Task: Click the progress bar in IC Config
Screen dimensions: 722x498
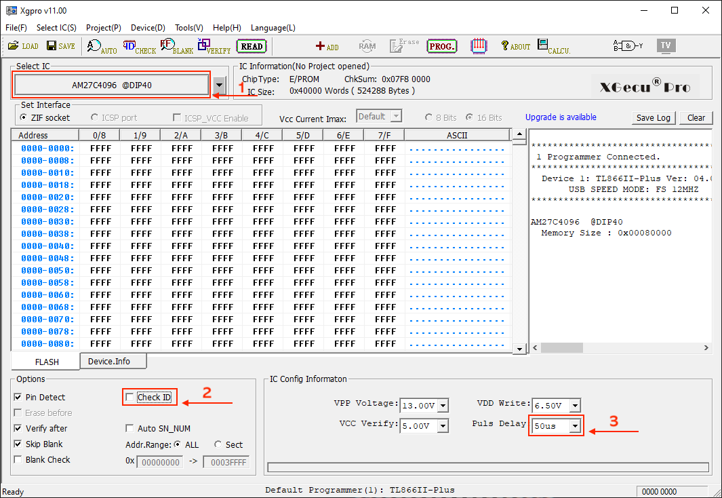Action: 488,467
